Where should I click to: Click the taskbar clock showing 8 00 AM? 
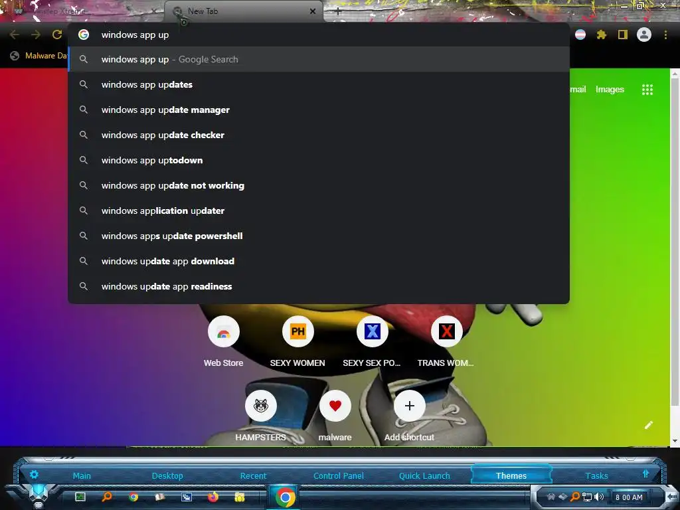point(629,497)
